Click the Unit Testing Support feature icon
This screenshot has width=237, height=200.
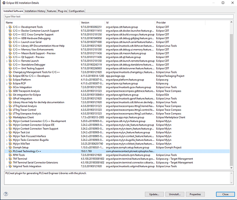[x=10, y=68]
